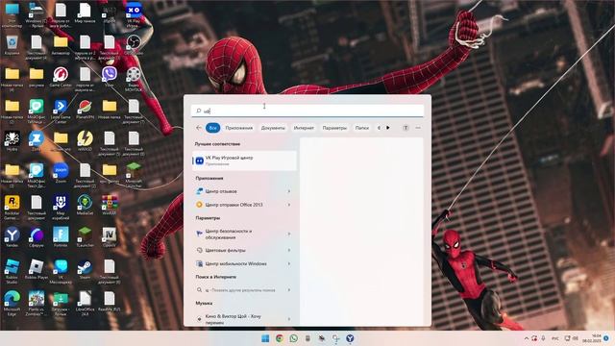Select the Приложения filter tab

coord(239,128)
